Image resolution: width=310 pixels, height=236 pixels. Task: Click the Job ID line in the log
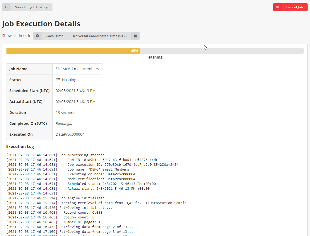[x=112, y=160]
